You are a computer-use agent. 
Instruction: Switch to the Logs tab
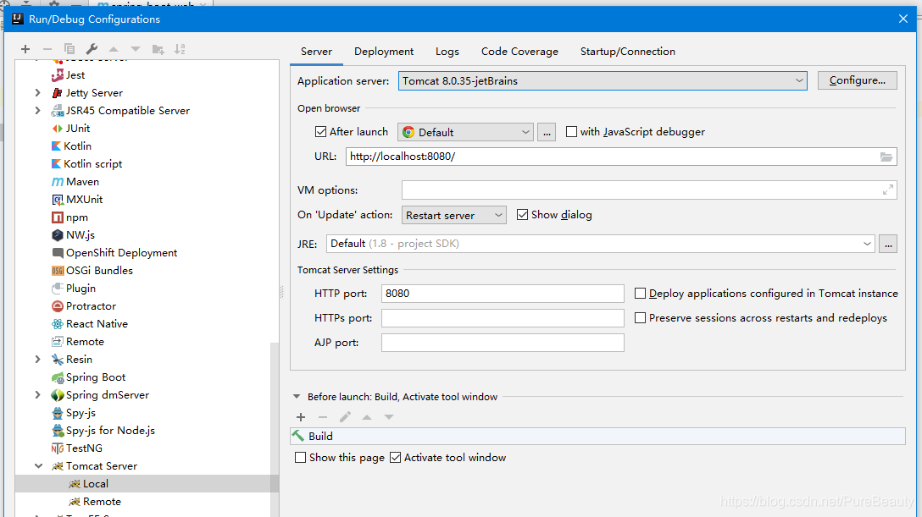(x=447, y=52)
